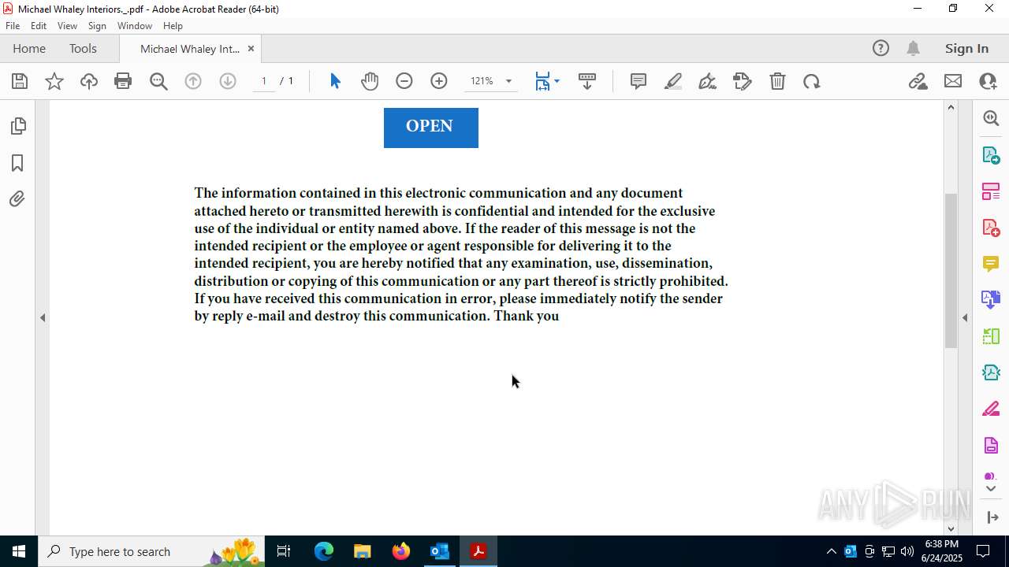Go to previous page arrow

coord(193,81)
